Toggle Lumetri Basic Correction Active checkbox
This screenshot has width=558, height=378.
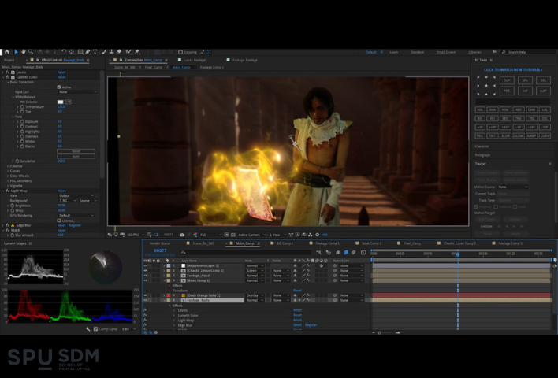(59, 87)
